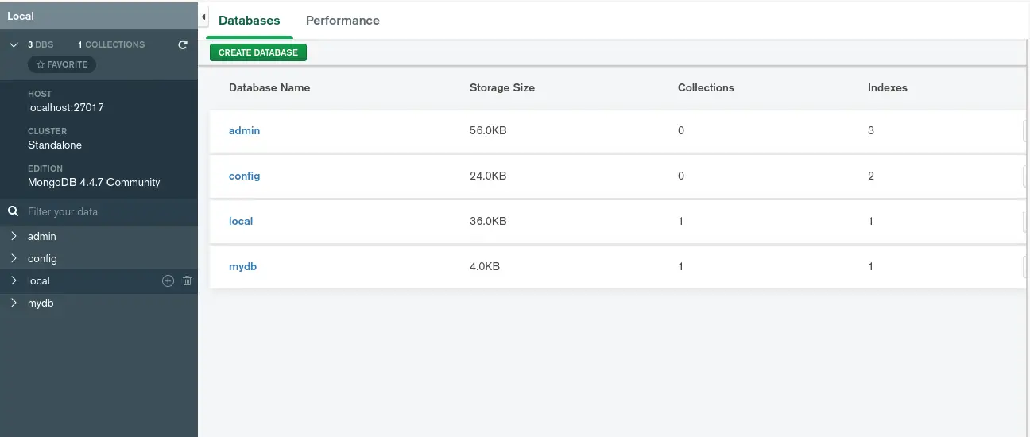Switch to the Databases tab
This screenshot has height=437, width=1030.
(249, 21)
